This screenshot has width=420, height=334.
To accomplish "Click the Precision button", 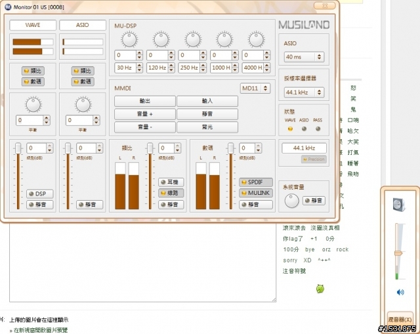I will (x=314, y=159).
